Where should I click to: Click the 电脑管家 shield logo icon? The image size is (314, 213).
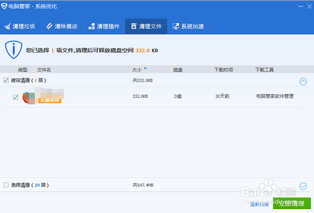point(4,6)
